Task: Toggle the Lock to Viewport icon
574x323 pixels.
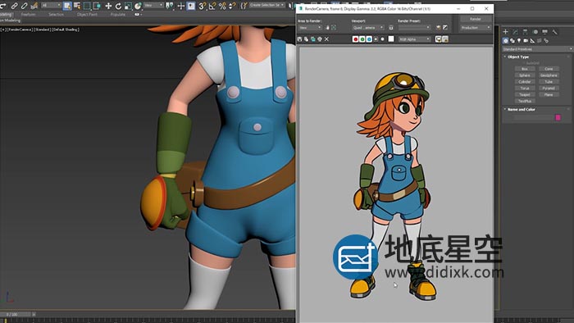Action: point(391,28)
